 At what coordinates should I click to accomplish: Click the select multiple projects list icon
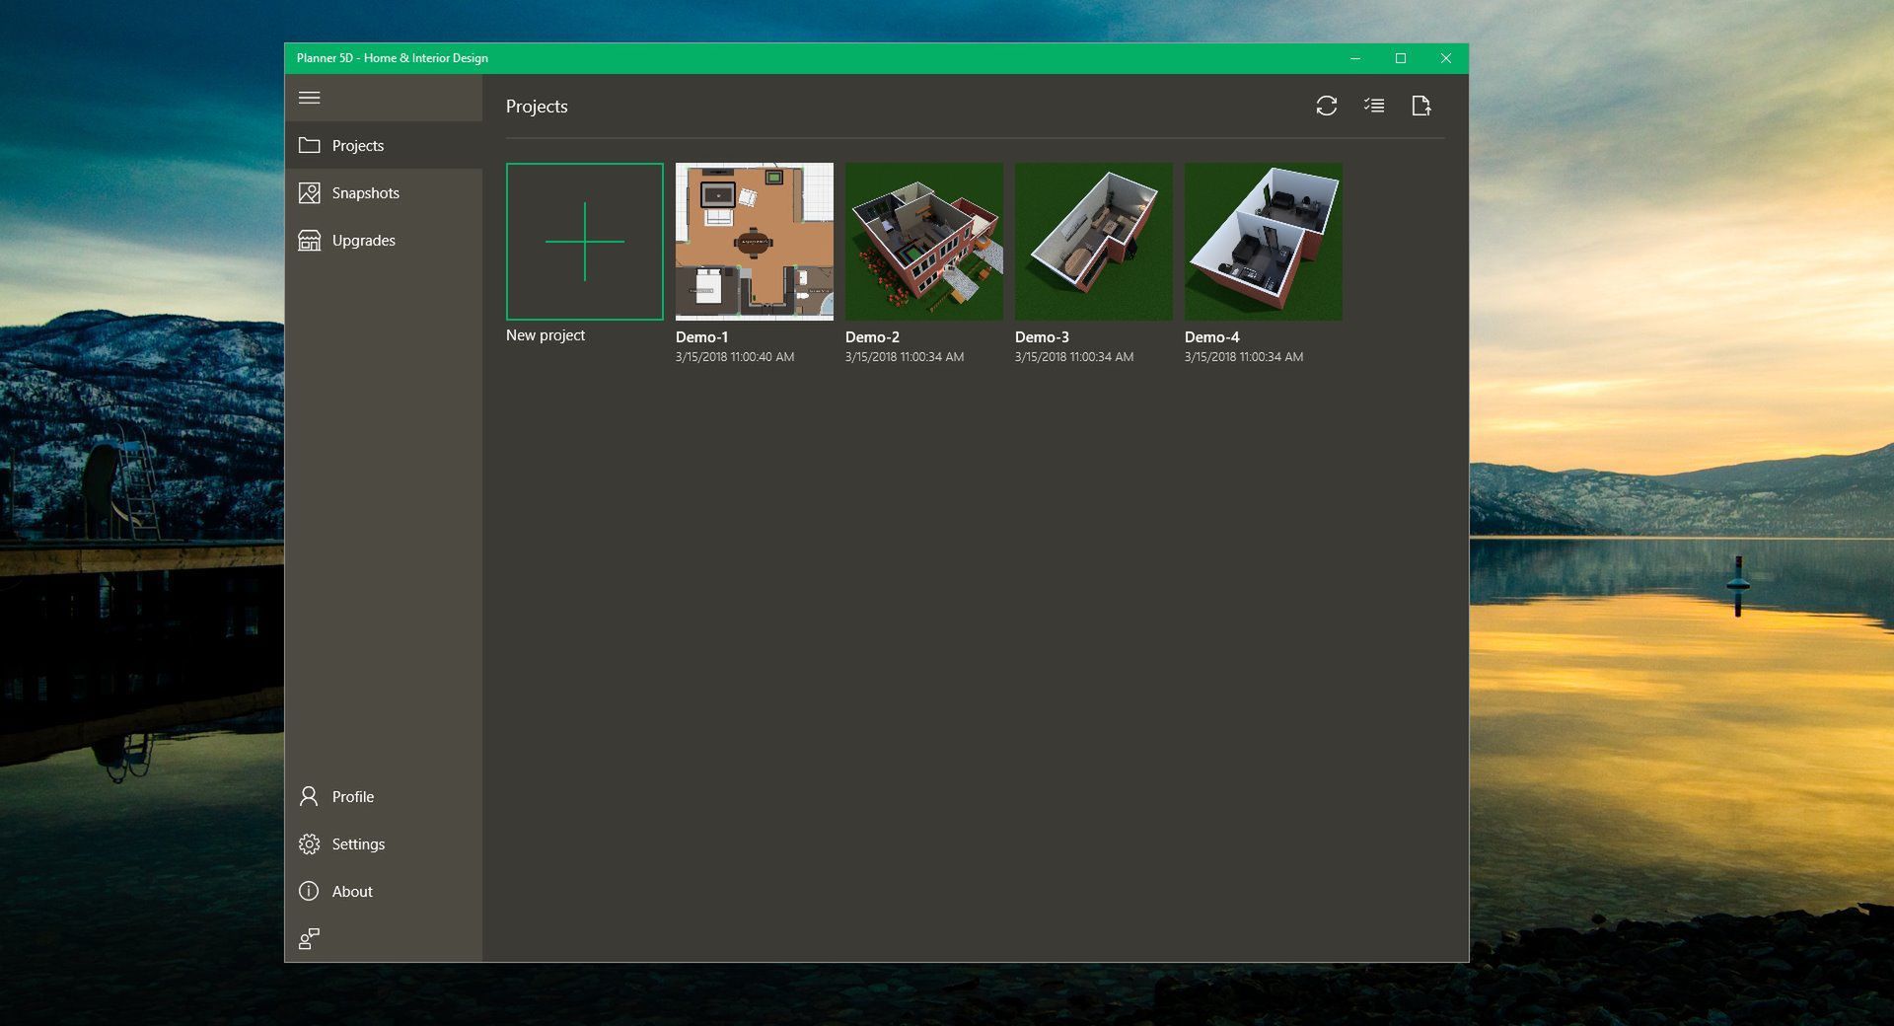coord(1373,106)
